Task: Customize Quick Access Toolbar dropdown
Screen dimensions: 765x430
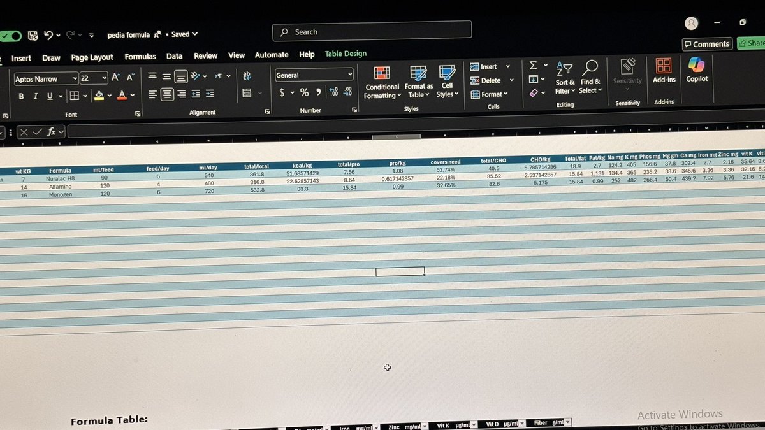Action: 92,35
